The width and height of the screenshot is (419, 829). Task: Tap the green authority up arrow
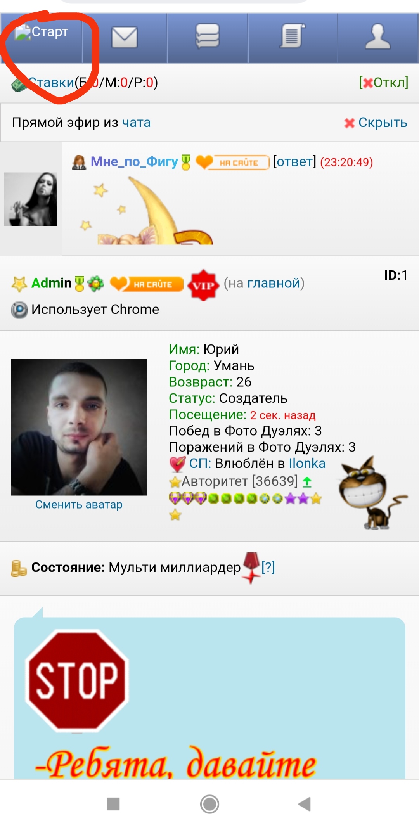pyautogui.click(x=307, y=482)
